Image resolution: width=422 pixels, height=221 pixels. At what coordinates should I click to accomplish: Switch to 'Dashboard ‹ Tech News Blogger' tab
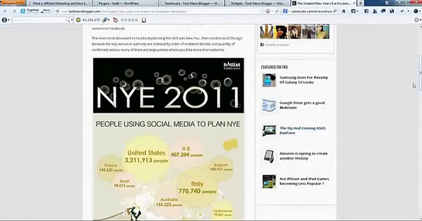click(x=191, y=3)
